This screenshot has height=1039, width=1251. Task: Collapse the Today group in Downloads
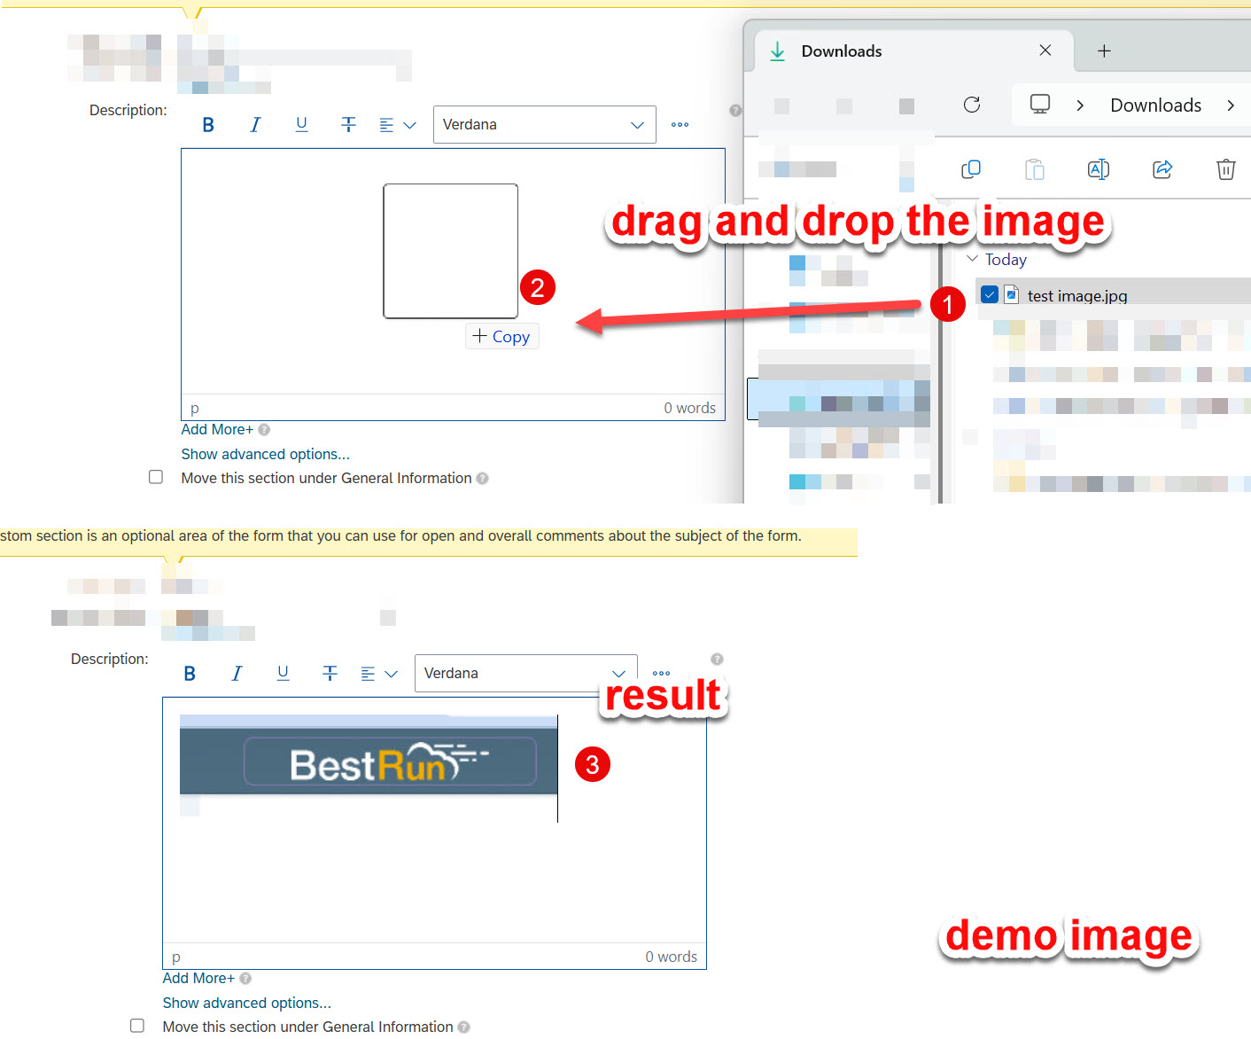[972, 259]
